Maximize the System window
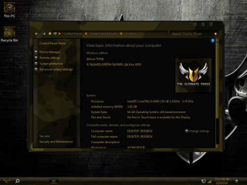Viewport: 247px width, 185px height. pyautogui.click(x=203, y=24)
